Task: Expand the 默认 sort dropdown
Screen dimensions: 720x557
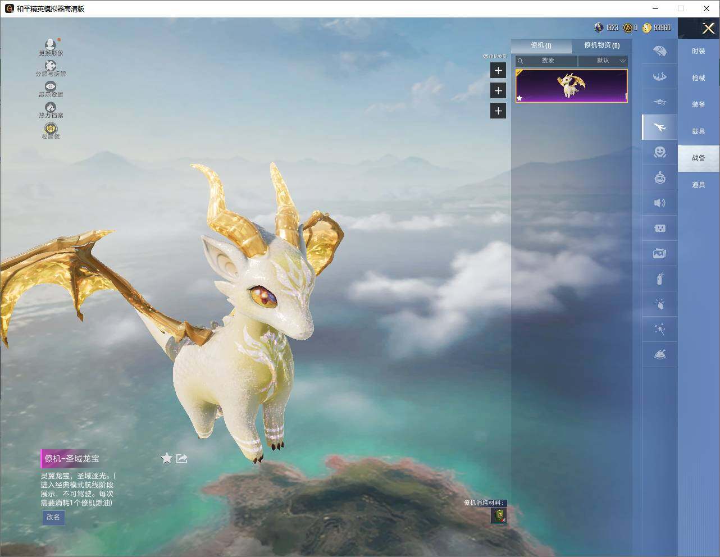Action: pos(603,61)
